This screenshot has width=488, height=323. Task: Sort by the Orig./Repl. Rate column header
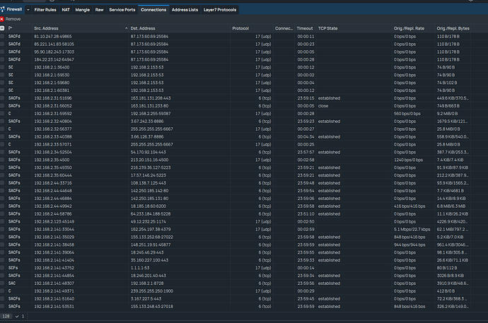[409, 28]
